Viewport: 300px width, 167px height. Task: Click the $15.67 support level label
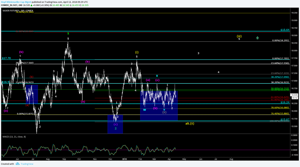285,119
